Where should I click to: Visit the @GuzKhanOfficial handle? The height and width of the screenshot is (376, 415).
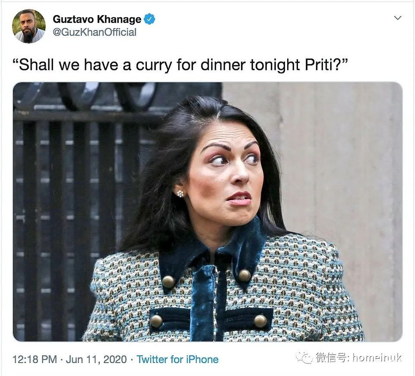95,32
